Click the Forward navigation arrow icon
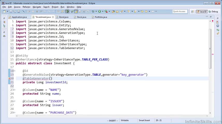222x124 pixels. pyautogui.click(x=152, y=11)
